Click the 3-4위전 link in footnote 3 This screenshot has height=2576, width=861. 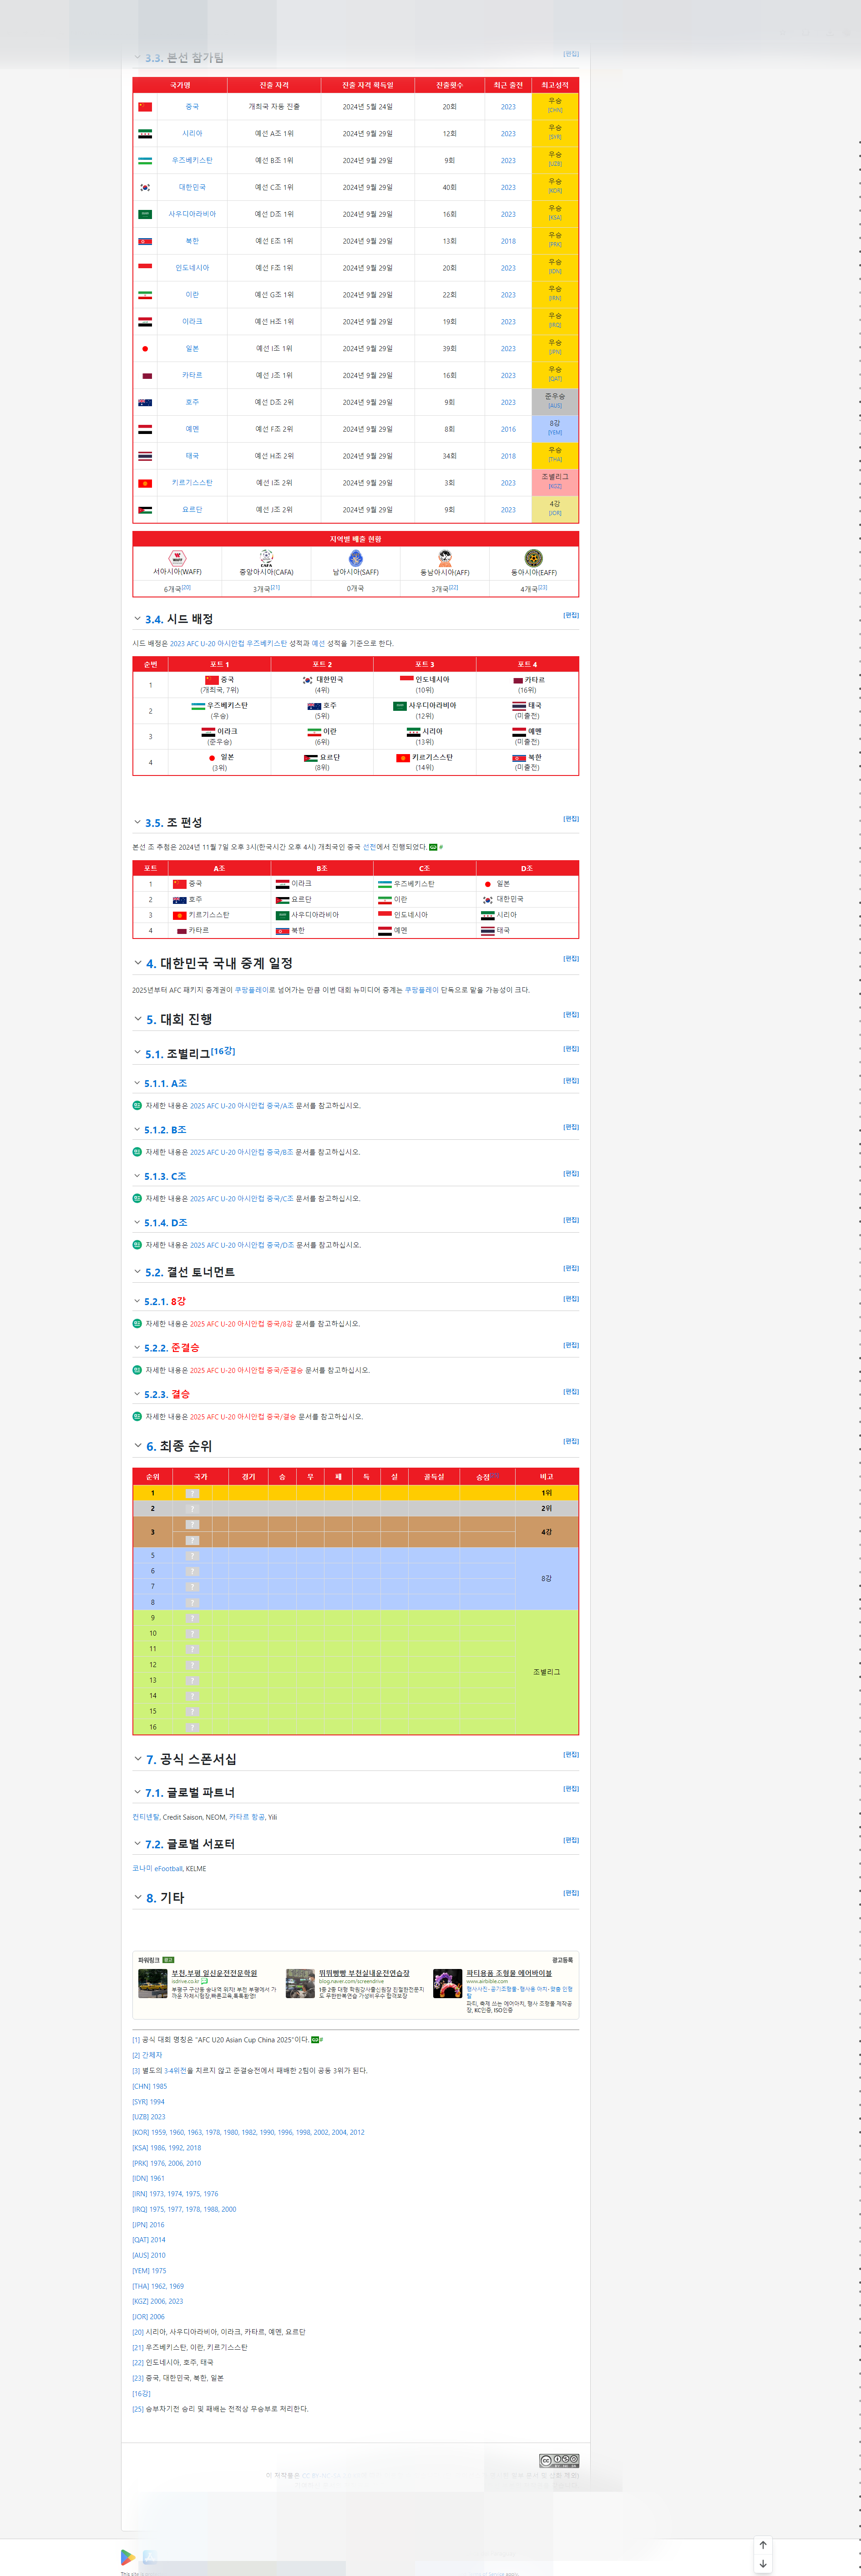[x=177, y=2070]
